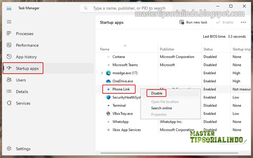Click the Performance graph icon
This screenshot has width=253, height=158.
(9, 45)
